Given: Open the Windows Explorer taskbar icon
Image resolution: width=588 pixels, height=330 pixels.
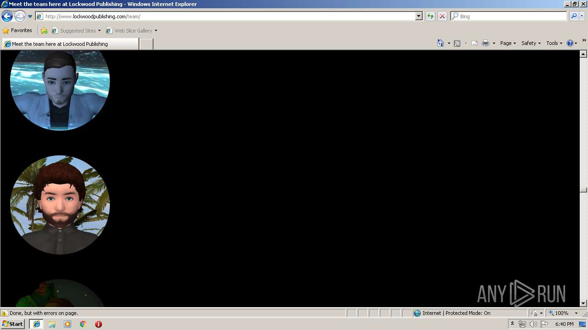Looking at the screenshot, I should (52, 324).
